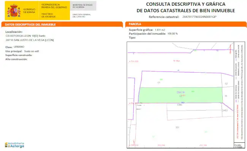Viewport: 247px width, 151px height.
Task: Select 'VICEPRESIDENCIA PRIMERA DEL GOBIERNO' text
Action: tap(54, 6)
